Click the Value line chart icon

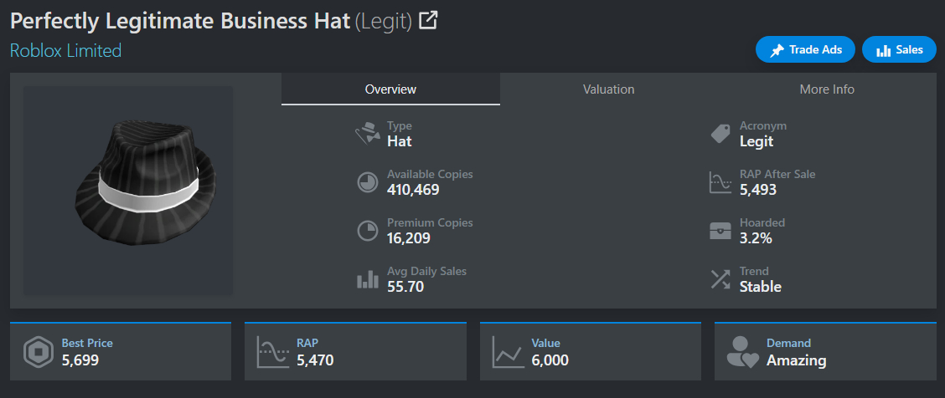pos(508,352)
